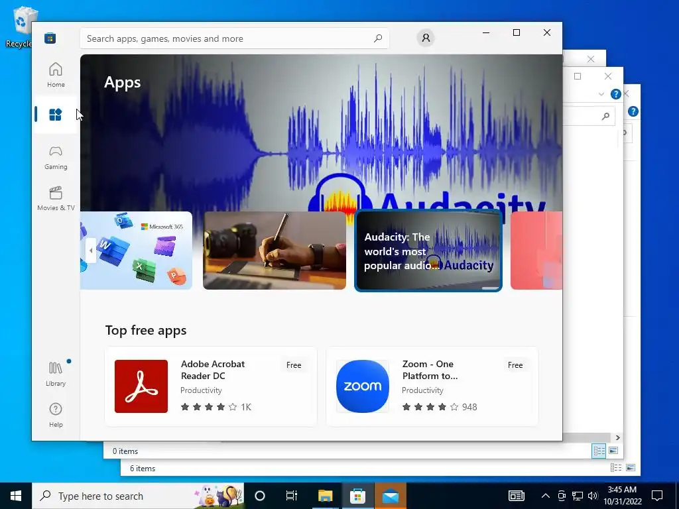Open Adobe Acrobat Reader DC app
The height and width of the screenshot is (509, 679).
click(x=211, y=386)
